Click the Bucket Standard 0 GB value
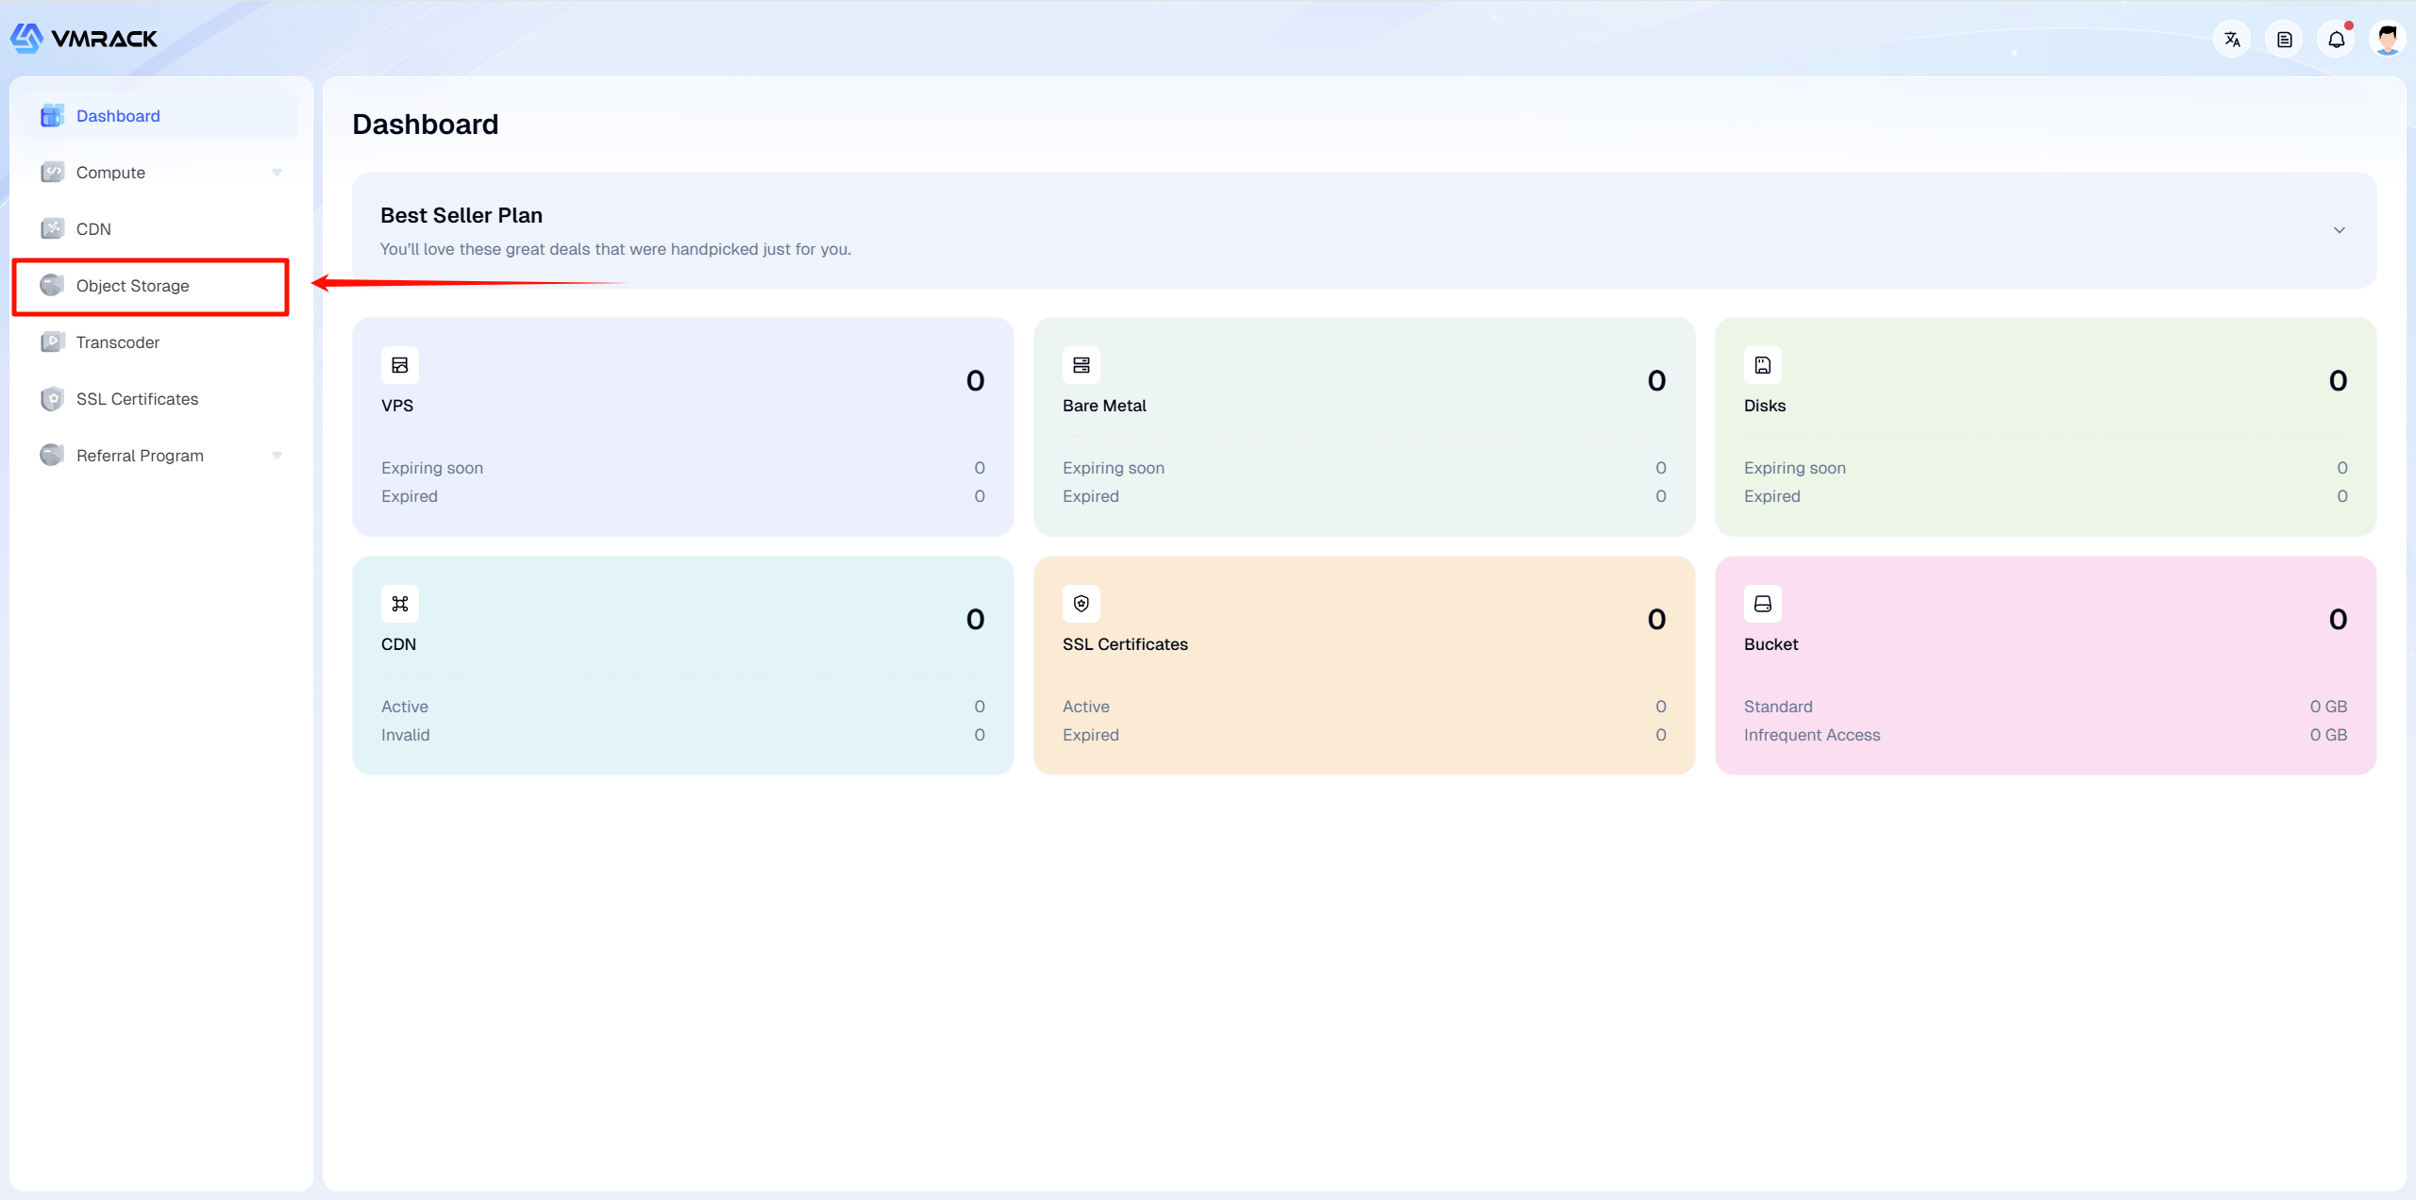The height and width of the screenshot is (1200, 2416). pos(2328,707)
